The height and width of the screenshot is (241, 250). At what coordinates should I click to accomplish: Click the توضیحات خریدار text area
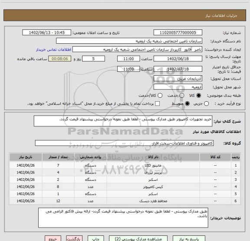(x=123, y=218)
